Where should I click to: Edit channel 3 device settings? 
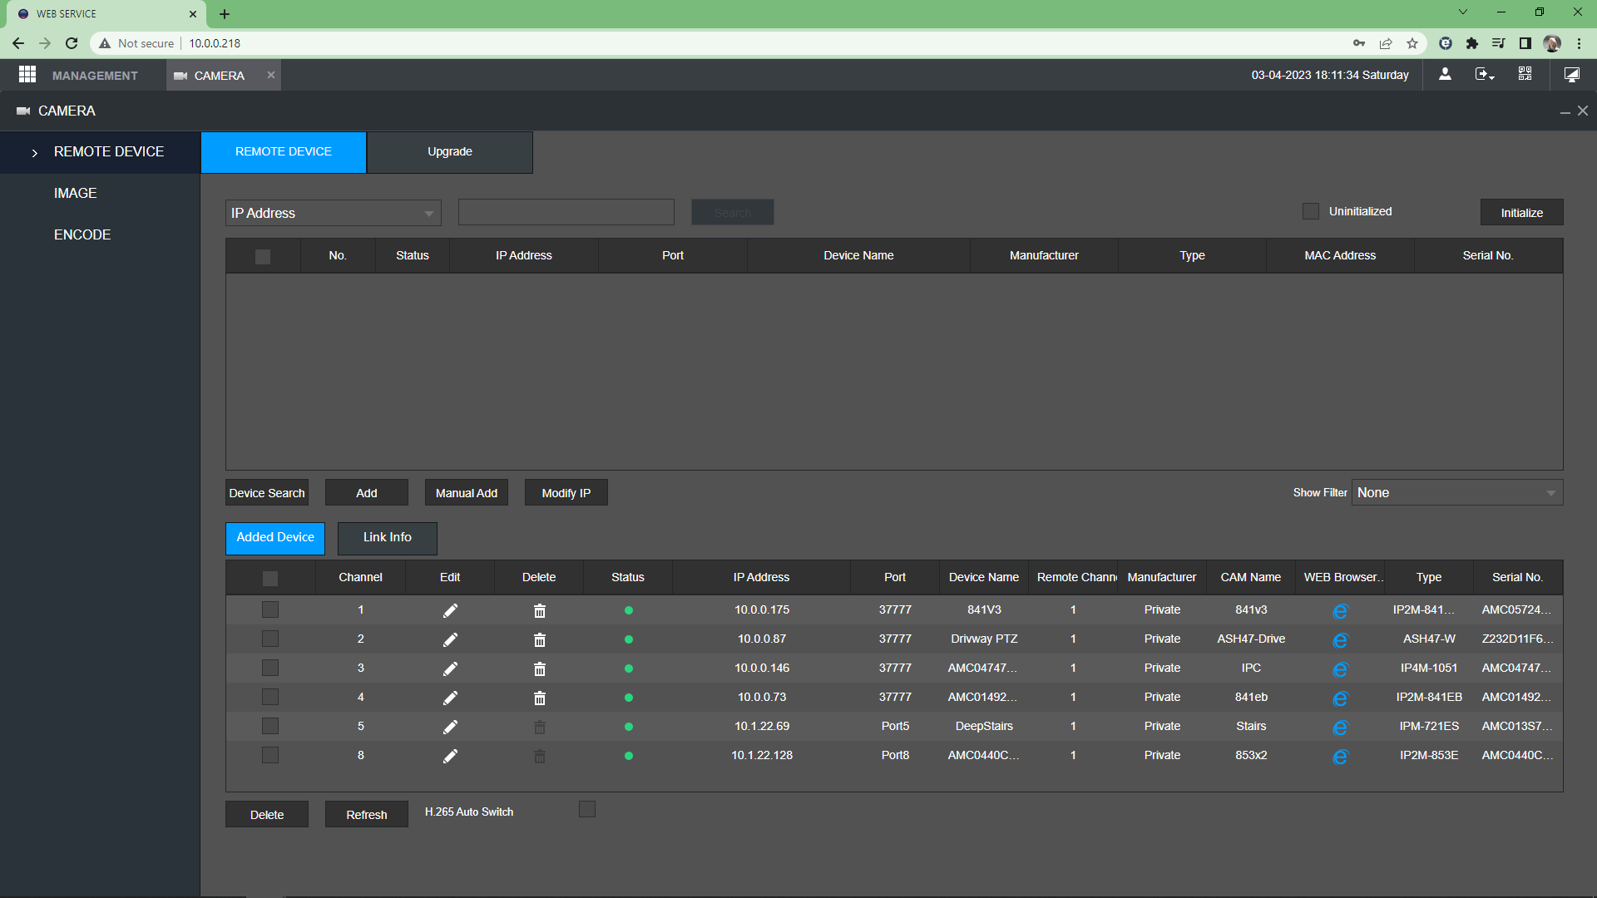[x=450, y=669]
